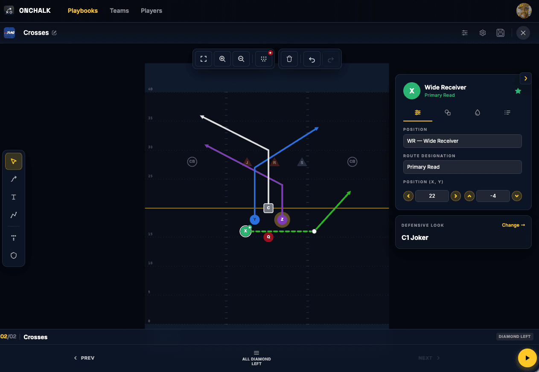Click the flag football playbook icon
Viewport: 539px width, 372px height.
9,33
